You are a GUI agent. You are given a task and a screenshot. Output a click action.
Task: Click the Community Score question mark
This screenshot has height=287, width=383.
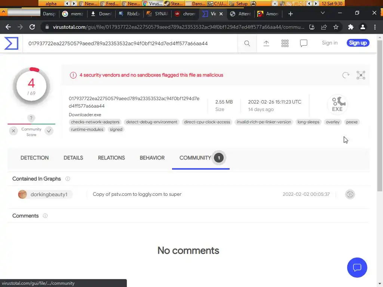tap(31, 118)
